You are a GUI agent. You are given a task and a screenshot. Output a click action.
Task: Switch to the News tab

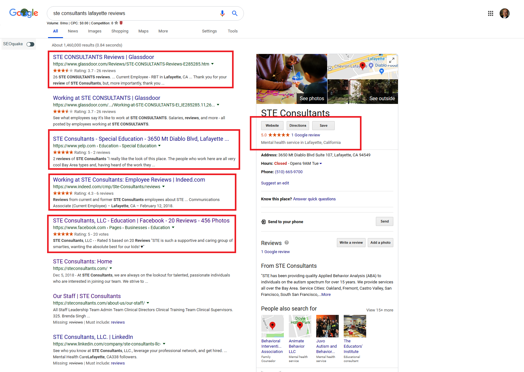[73, 31]
